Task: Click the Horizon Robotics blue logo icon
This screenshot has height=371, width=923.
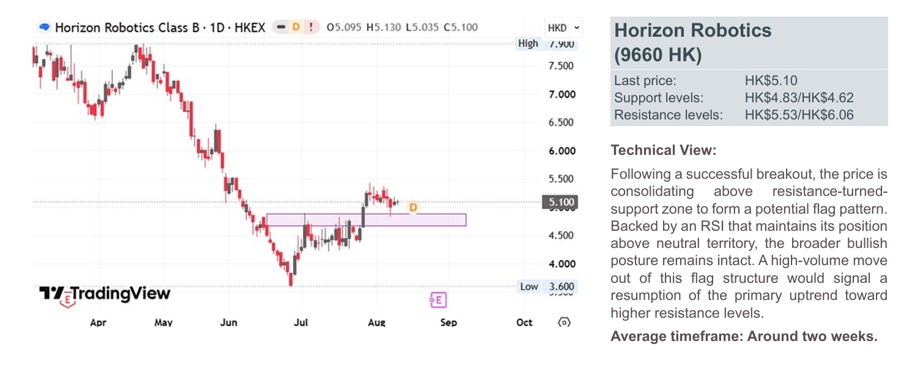Action: point(44,28)
